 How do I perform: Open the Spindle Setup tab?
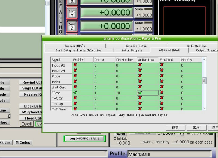coord(136,46)
